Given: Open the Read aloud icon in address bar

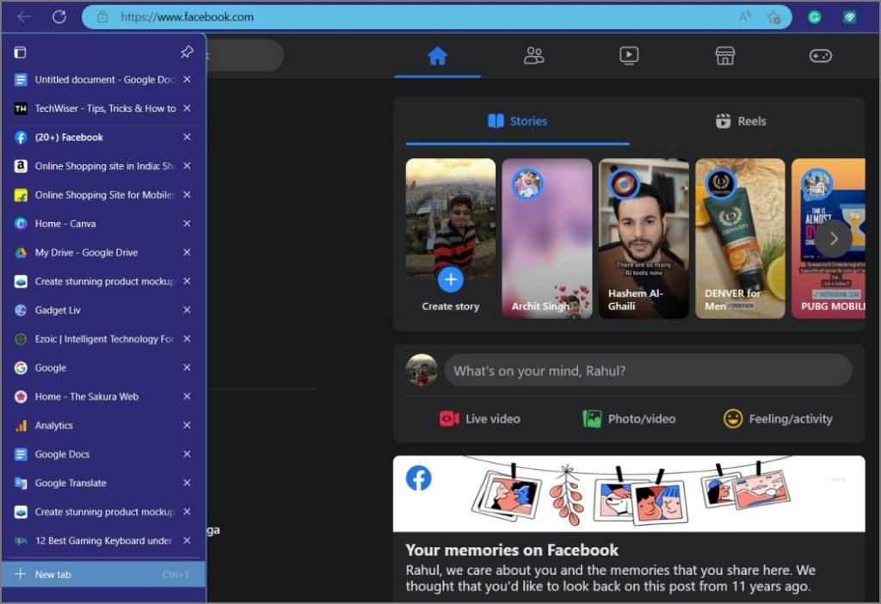Looking at the screenshot, I should coord(745,17).
